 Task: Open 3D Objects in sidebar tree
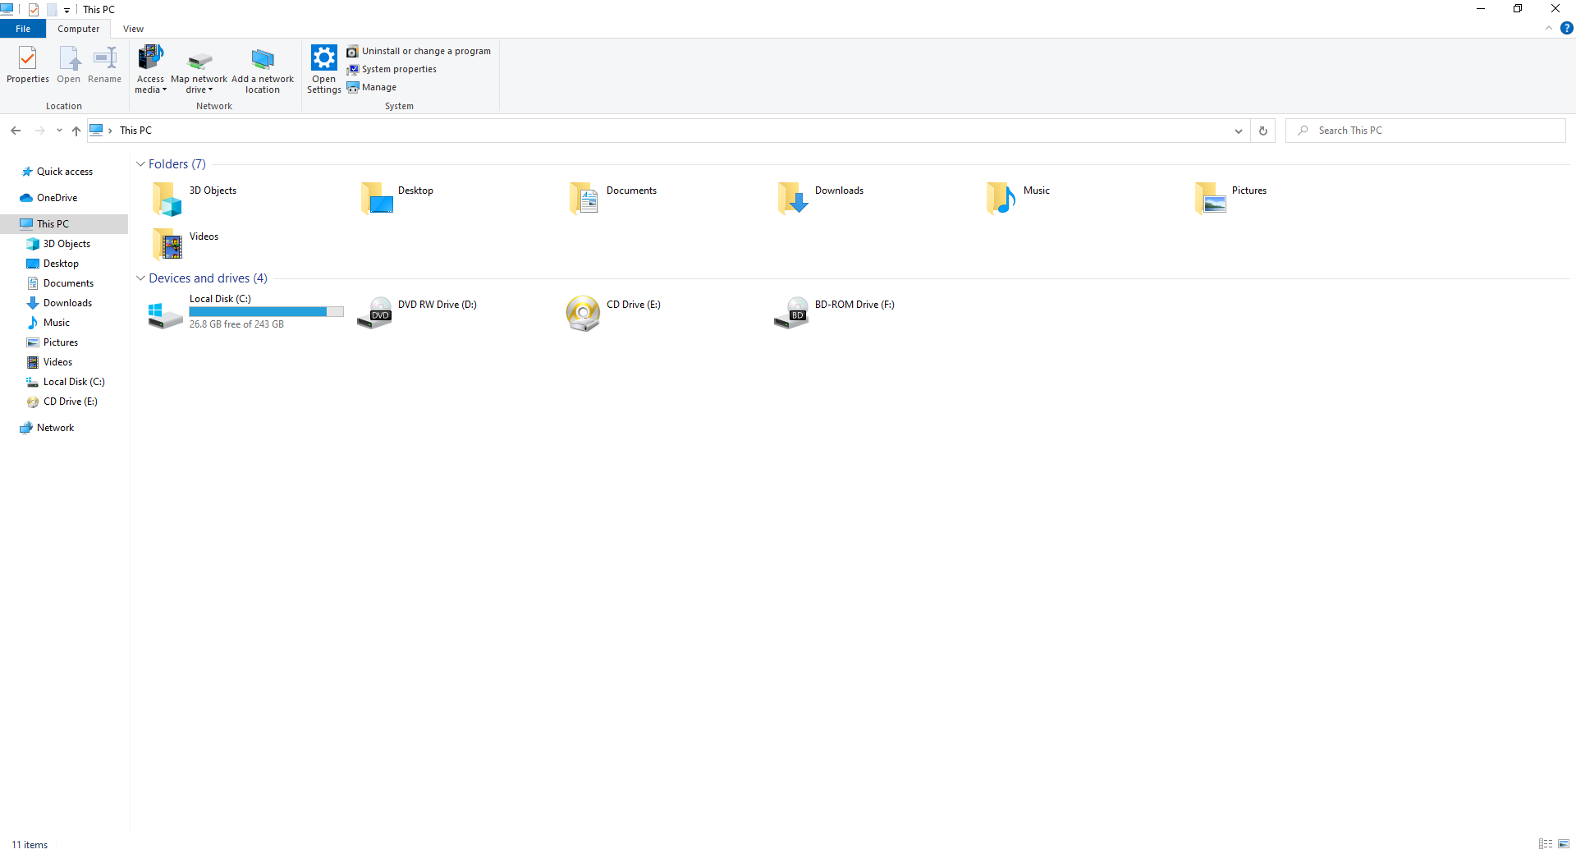coord(66,244)
